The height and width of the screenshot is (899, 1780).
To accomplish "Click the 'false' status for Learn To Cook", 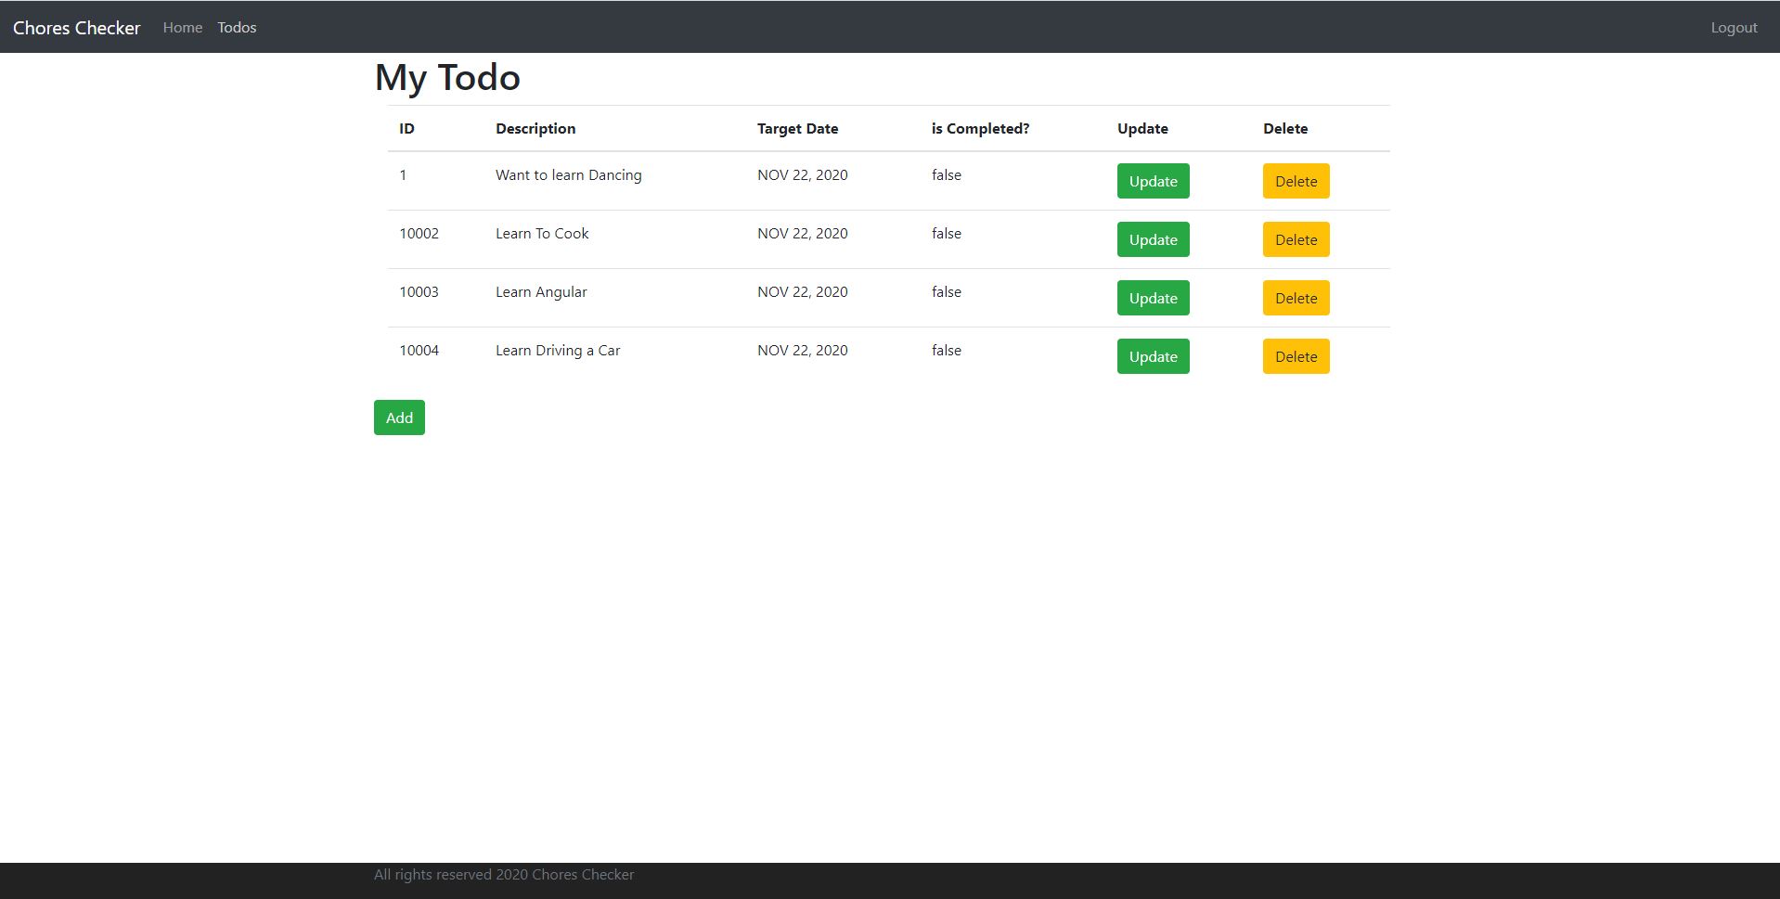I will tap(947, 234).
